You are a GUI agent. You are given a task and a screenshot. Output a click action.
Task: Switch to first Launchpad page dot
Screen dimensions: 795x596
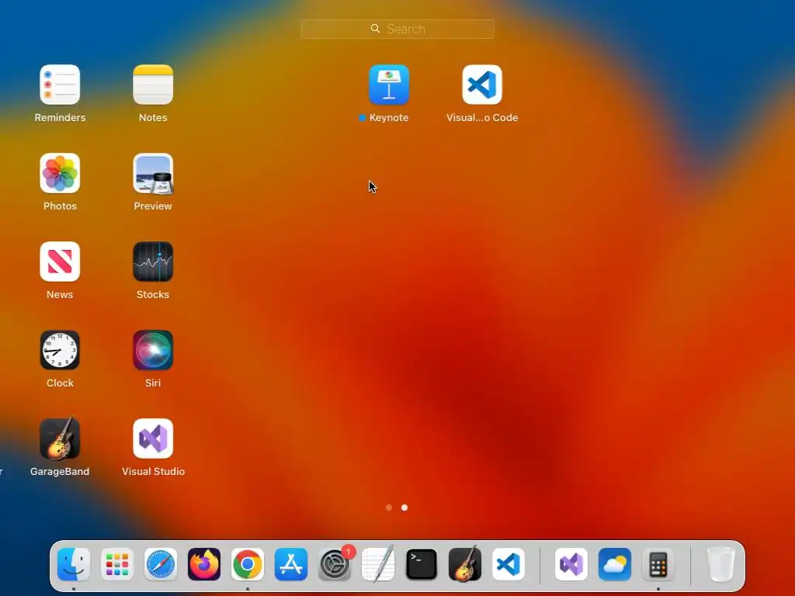coord(389,508)
